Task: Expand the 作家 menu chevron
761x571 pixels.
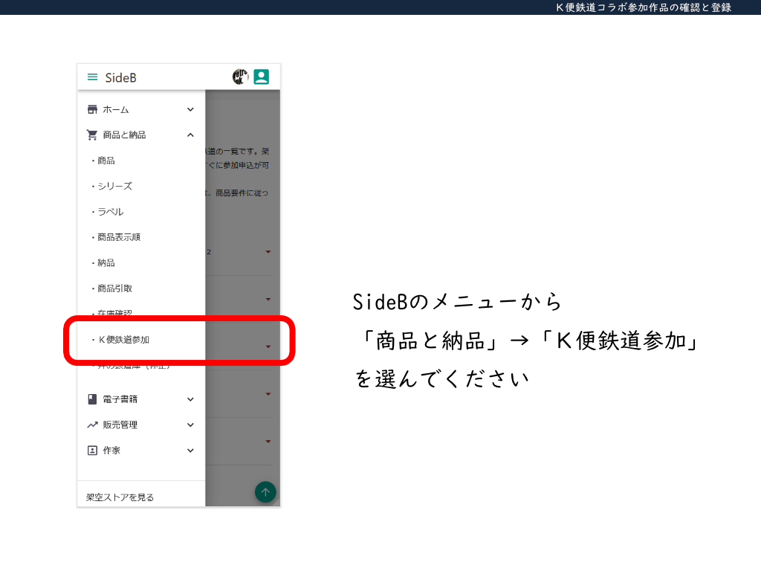Action: [x=191, y=450]
